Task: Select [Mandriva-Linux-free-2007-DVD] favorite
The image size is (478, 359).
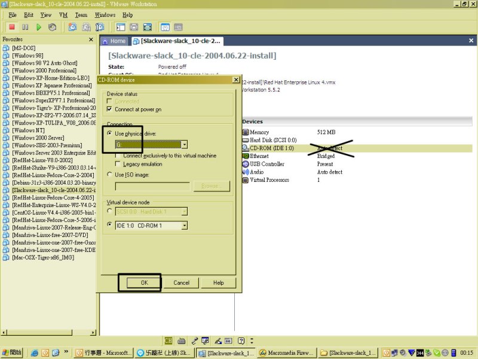Action: [50, 235]
